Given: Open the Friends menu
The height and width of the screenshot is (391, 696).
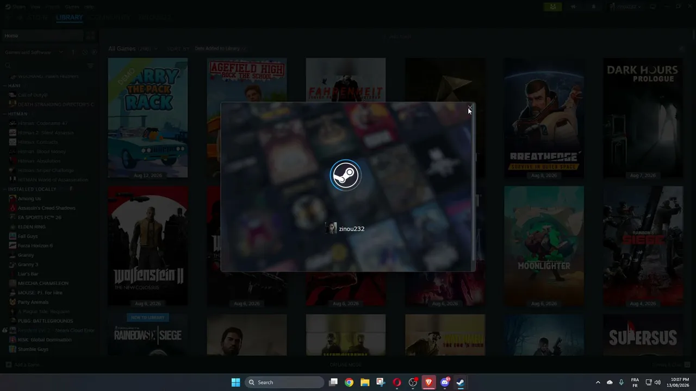Looking at the screenshot, I should (x=53, y=7).
